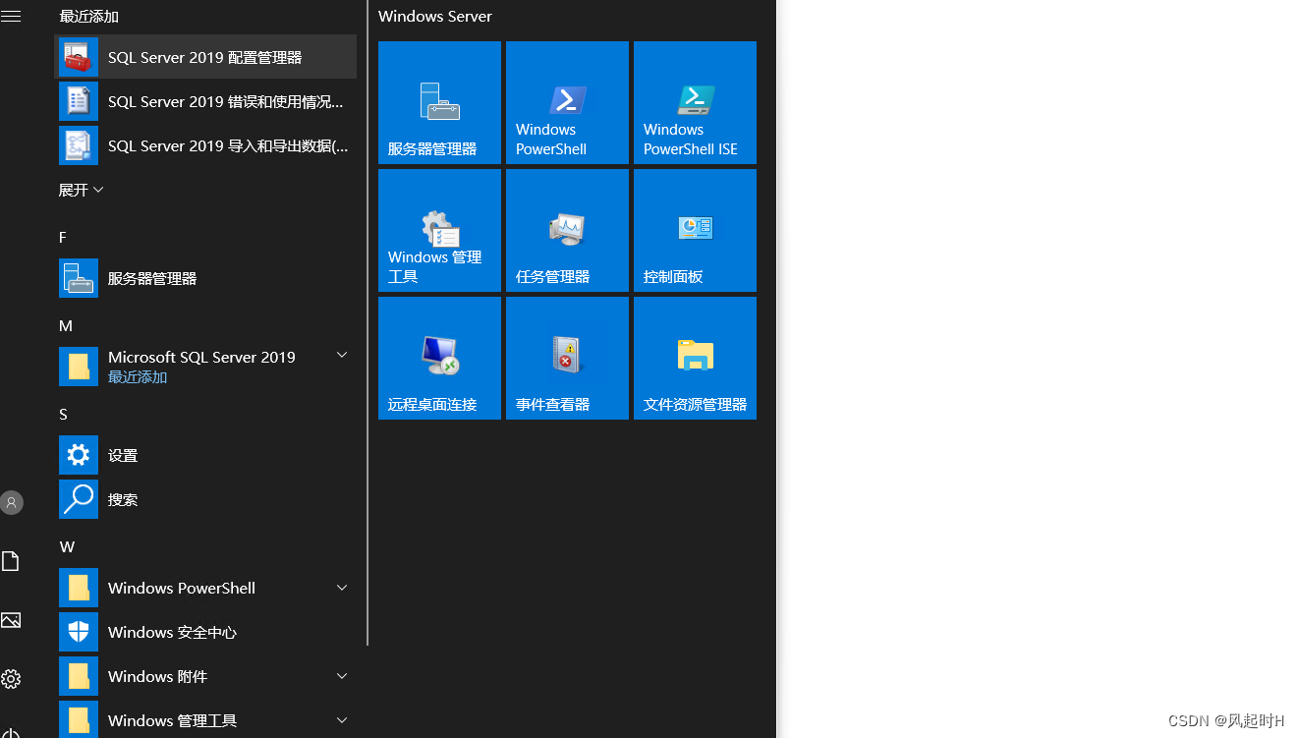Expand the Windows 附件 group
1299x738 pixels.
(x=341, y=675)
